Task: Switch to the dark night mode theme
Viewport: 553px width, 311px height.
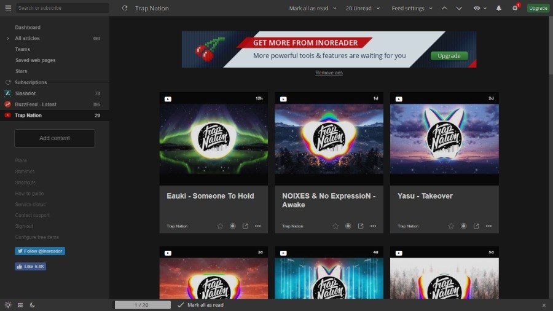Action: (32, 305)
